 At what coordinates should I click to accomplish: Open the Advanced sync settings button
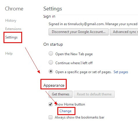pos(124,32)
